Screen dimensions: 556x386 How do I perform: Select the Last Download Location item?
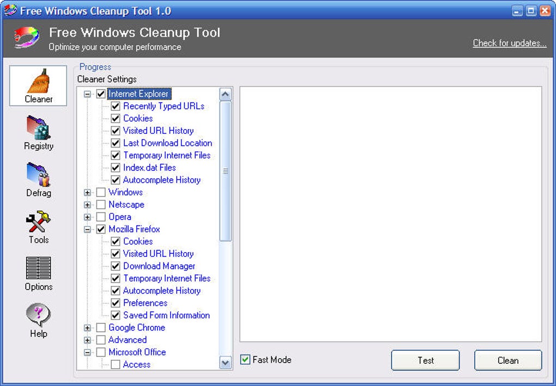coord(167,143)
